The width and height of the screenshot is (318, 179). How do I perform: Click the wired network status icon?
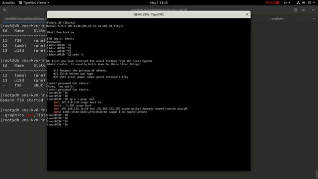298,2
